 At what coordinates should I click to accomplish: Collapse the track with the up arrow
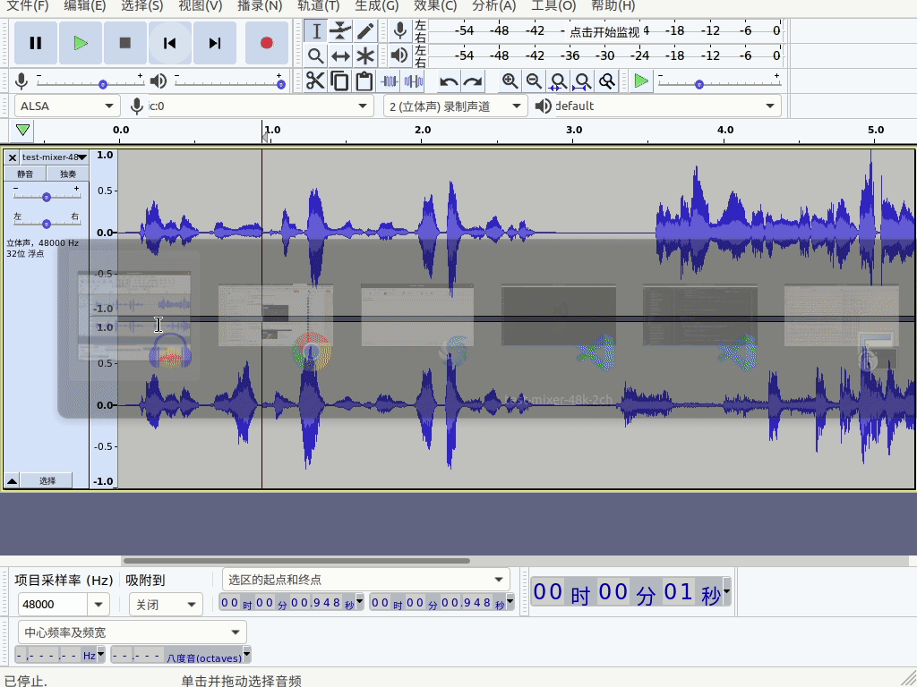(x=12, y=480)
